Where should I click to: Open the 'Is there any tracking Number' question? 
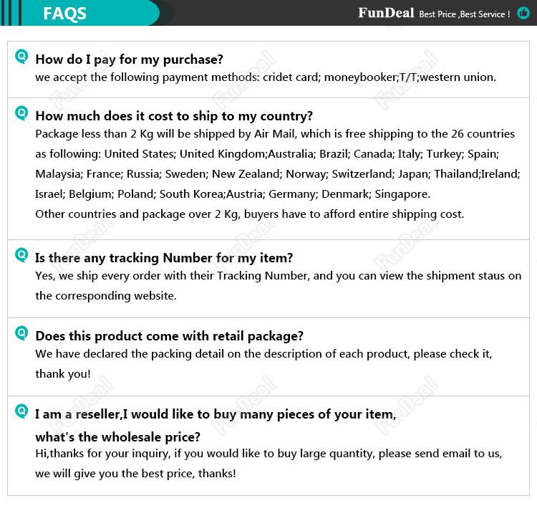coord(164,258)
